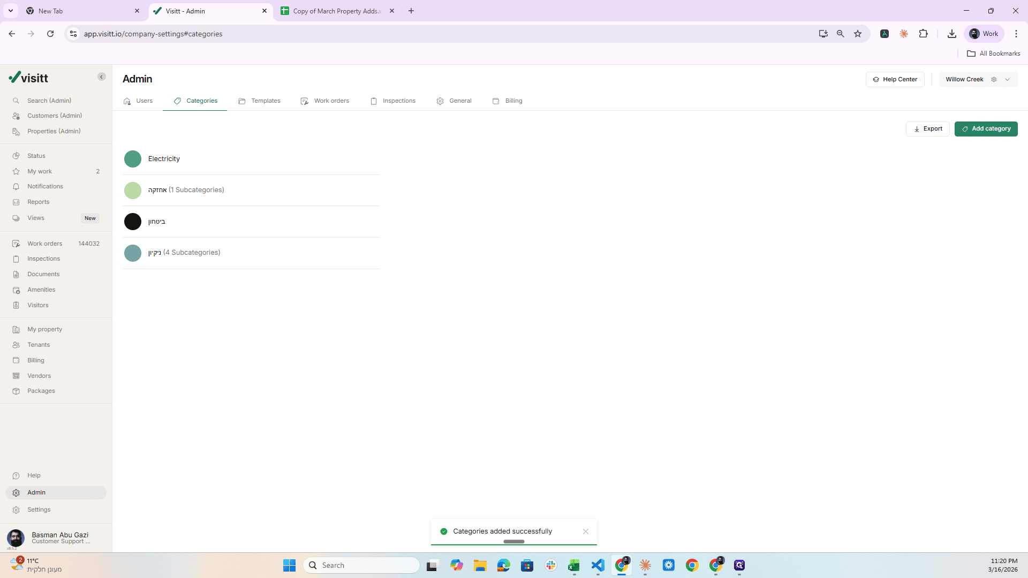Collapse the sidebar with the chevron button

tap(102, 77)
